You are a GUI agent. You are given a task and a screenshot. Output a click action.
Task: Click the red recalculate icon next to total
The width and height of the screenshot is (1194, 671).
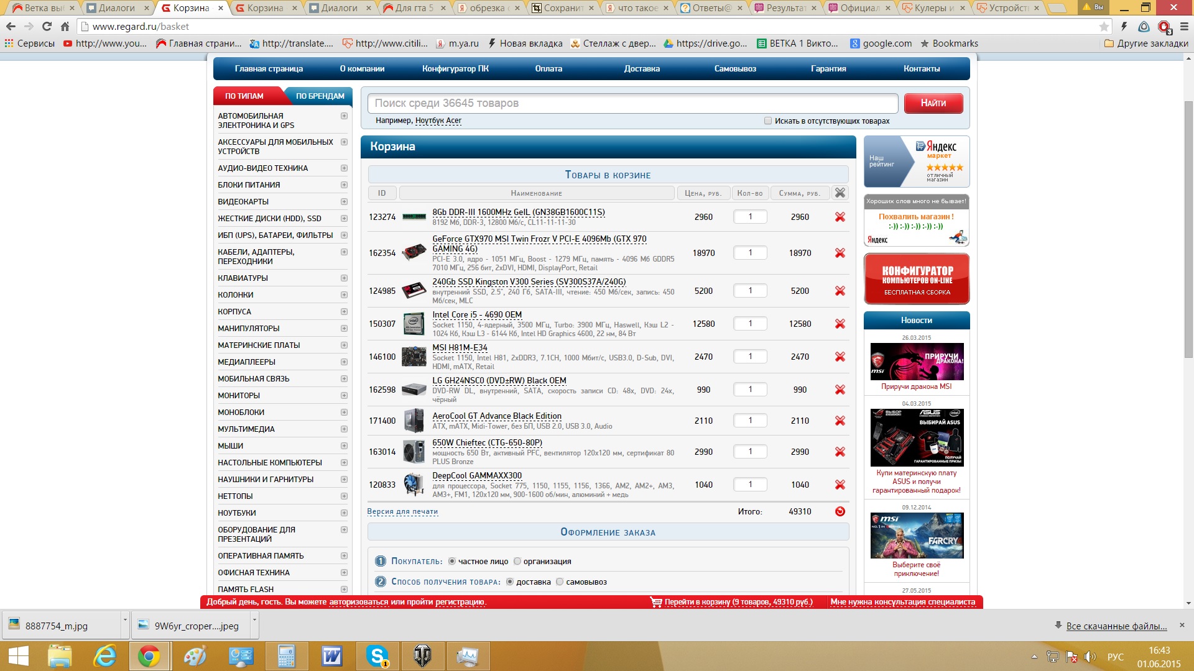click(840, 511)
